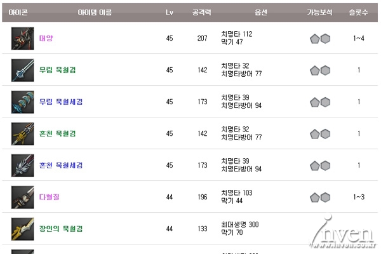Click gem slot icons in 대양 row
Viewport: 381px width, 254px height.
(320, 39)
